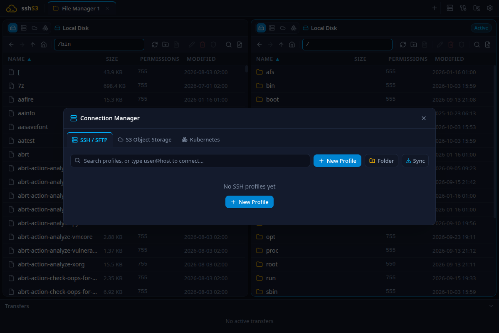499x333 pixels.
Task: Select the opt folder in right pane
Action: 372,237
